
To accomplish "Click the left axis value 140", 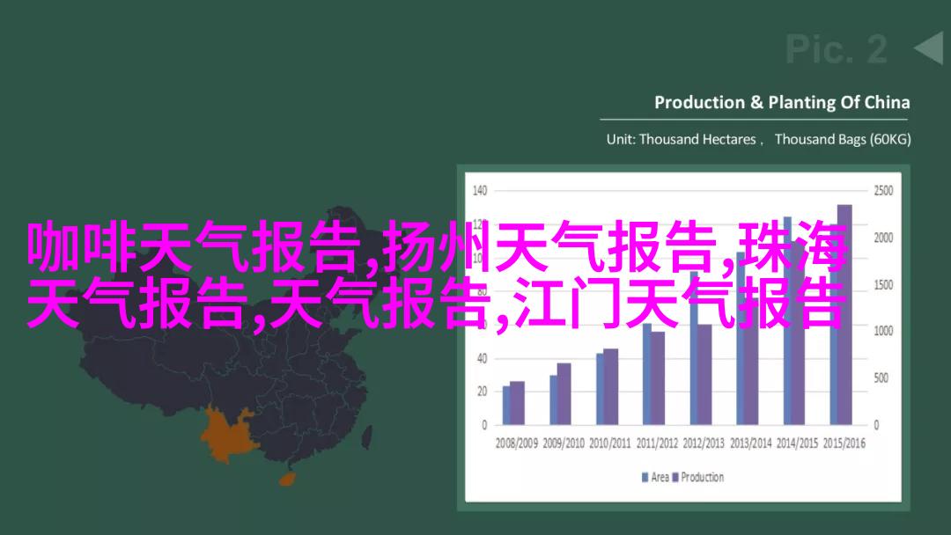I will coord(480,191).
